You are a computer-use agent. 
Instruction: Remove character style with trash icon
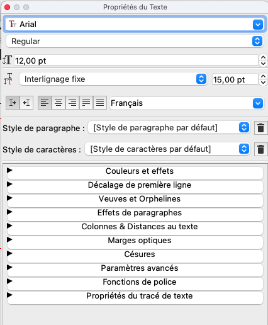[260, 149]
